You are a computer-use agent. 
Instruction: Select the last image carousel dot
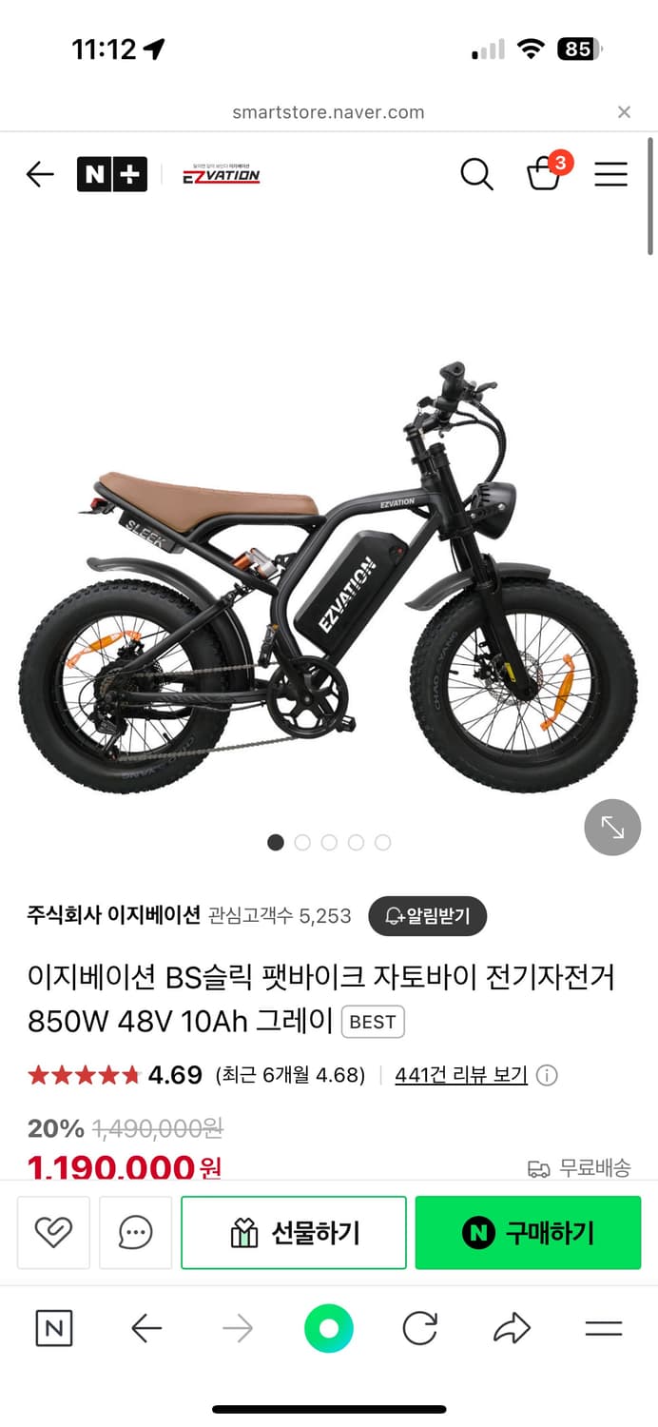point(382,842)
